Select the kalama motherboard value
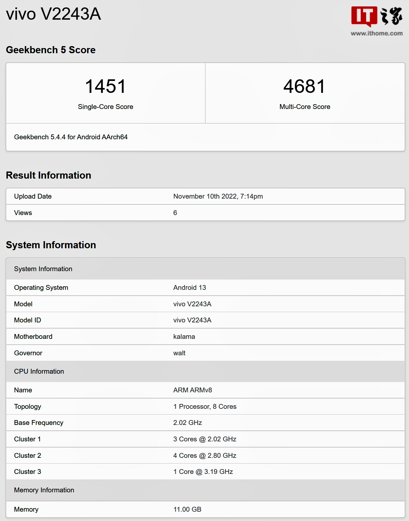 184,337
